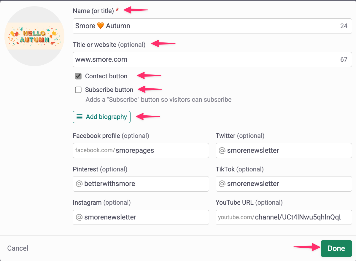Click the Add biography button
356x261 pixels.
tap(101, 117)
